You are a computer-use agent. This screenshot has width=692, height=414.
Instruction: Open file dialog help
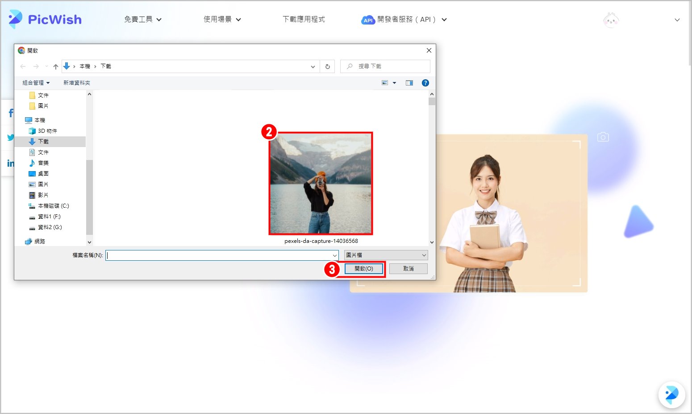[x=425, y=83]
